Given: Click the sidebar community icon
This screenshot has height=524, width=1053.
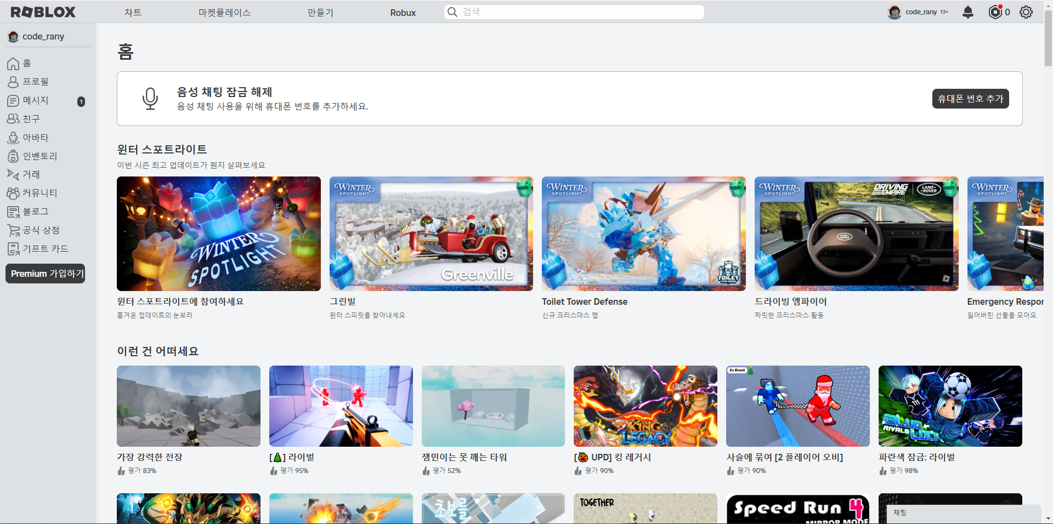Looking at the screenshot, I should click(13, 193).
